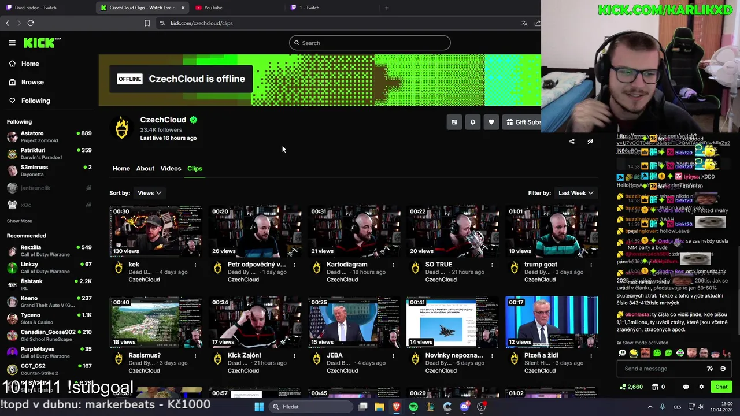Switch to the YouTube browser tab
This screenshot has height=416, width=740.
237,8
